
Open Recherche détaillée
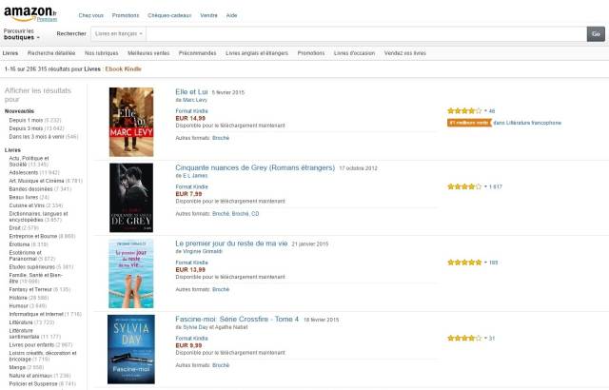click(51, 53)
